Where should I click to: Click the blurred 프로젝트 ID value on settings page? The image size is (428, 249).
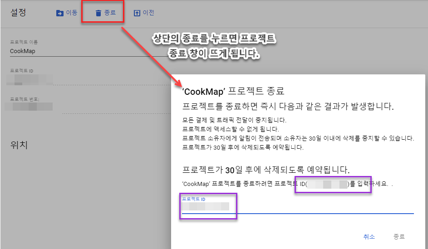30,80
